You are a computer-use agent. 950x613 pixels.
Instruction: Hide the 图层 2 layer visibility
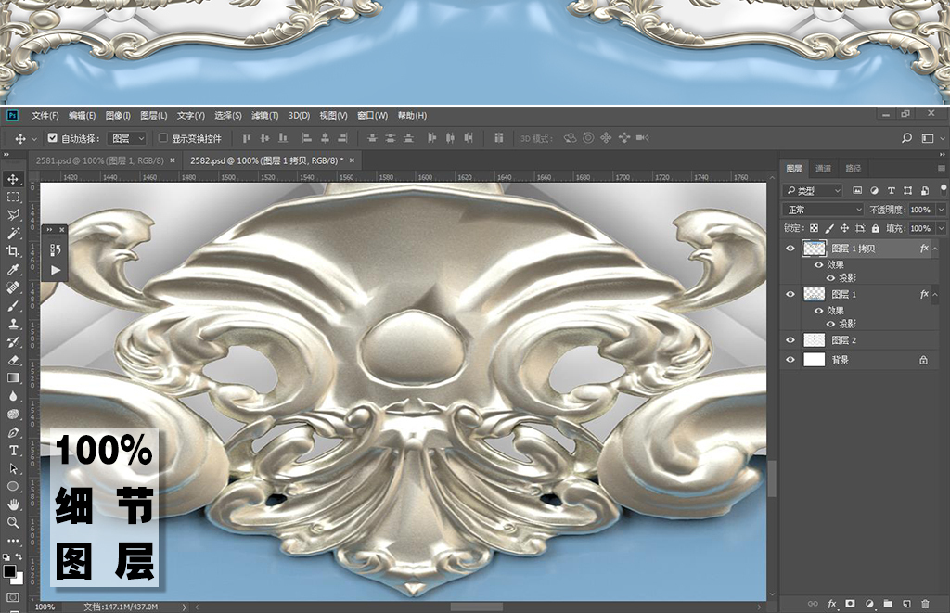[790, 340]
